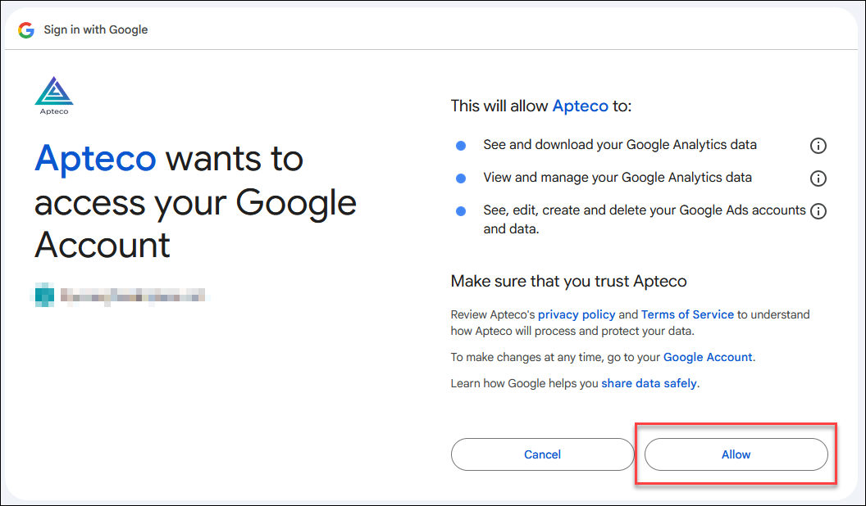The height and width of the screenshot is (506, 866).
Task: Open info for See and download Analytics data
Action: point(818,146)
